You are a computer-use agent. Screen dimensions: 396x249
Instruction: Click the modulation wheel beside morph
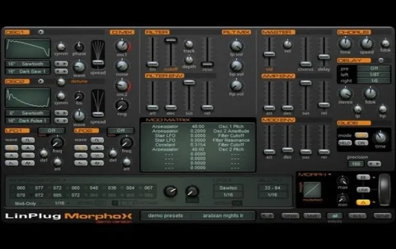coord(384,189)
